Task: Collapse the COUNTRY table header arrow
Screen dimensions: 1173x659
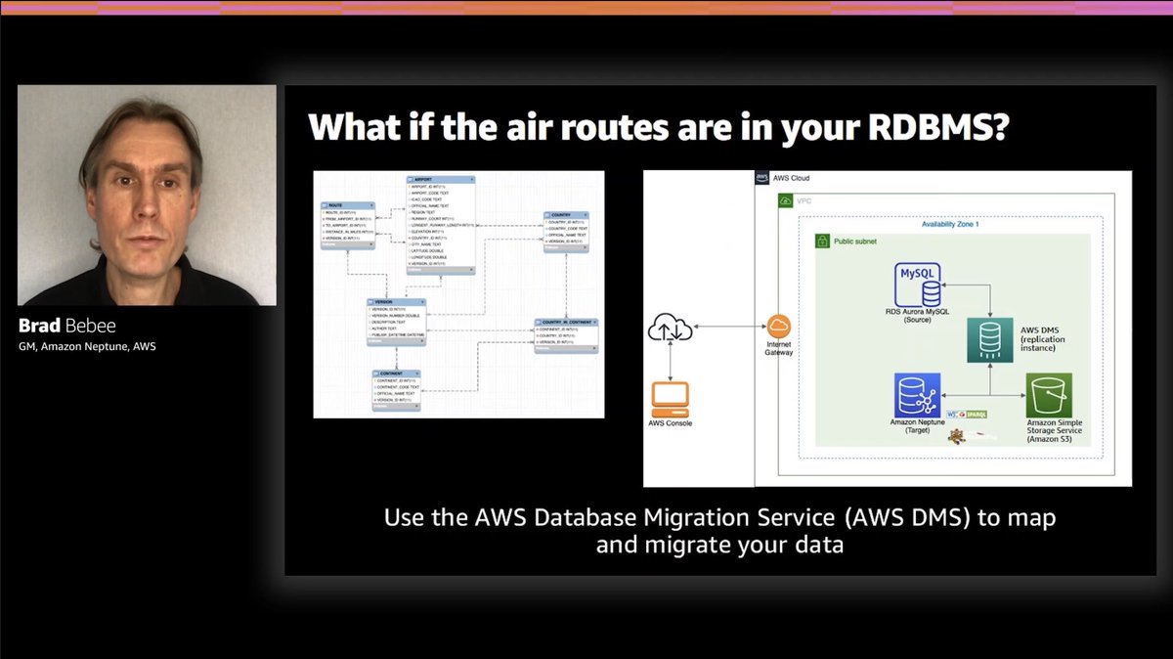Action: (585, 214)
